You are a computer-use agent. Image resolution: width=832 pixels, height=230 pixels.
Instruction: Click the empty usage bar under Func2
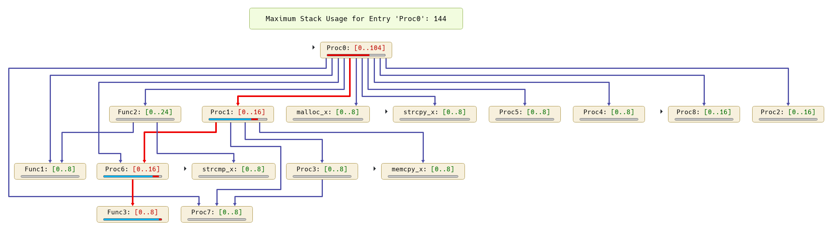point(145,119)
